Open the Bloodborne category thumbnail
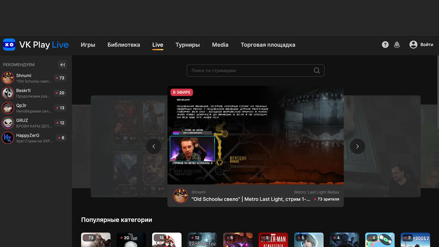The width and height of the screenshot is (439, 247). pyautogui.click(x=202, y=240)
